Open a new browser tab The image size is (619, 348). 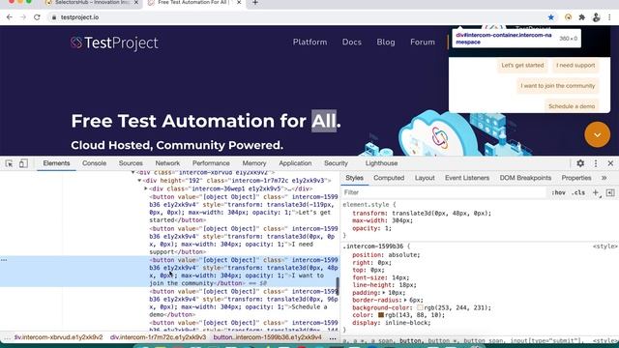tap(255, 3)
